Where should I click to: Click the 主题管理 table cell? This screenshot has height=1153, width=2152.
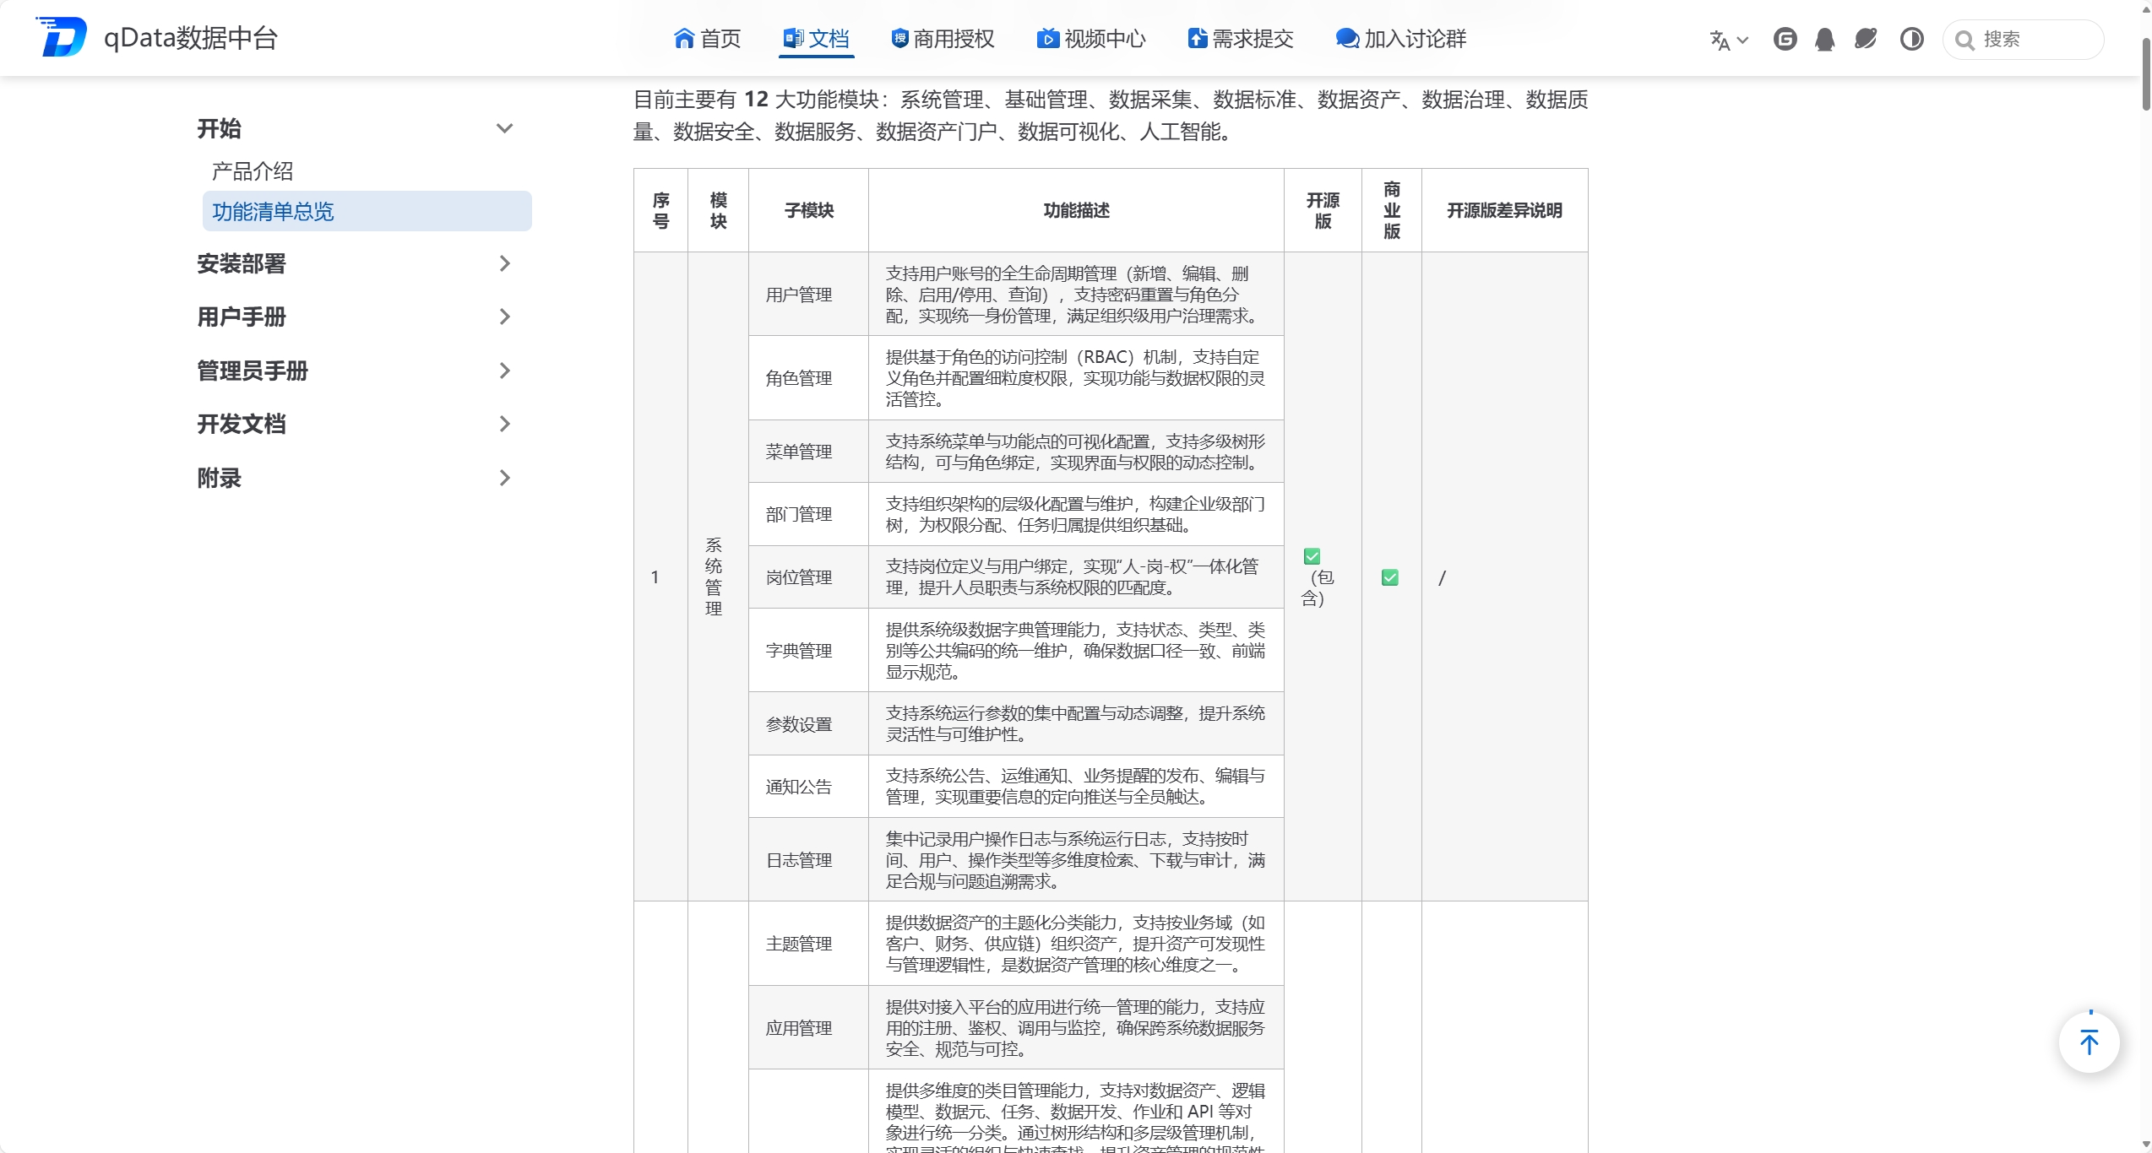tap(808, 944)
